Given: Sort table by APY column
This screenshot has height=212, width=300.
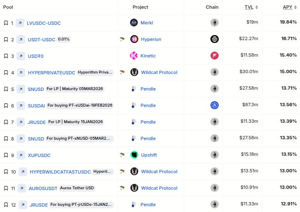Looking at the screenshot, I should coord(290,7).
